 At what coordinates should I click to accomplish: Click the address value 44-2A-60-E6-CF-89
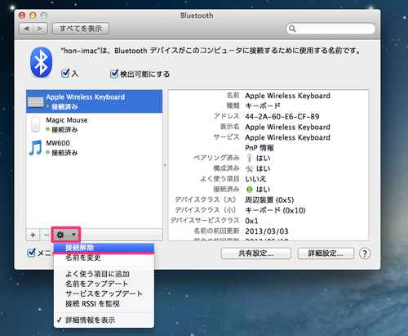coord(282,117)
